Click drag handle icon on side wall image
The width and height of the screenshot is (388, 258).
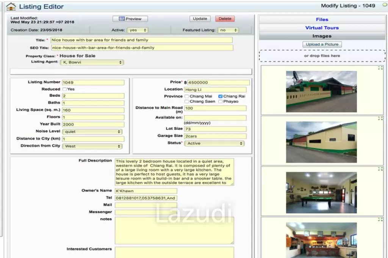point(380,119)
